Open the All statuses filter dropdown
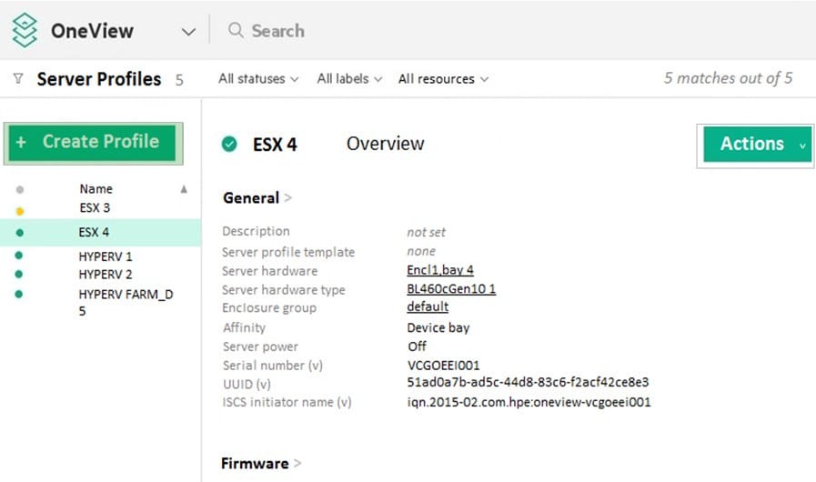The height and width of the screenshot is (482, 816). [258, 79]
